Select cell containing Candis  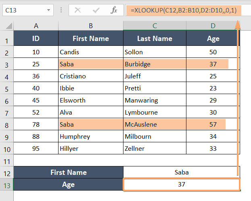[91, 52]
